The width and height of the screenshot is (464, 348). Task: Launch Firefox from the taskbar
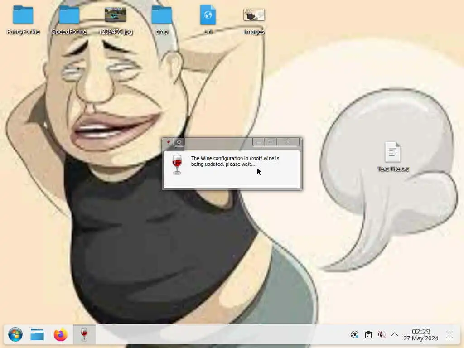pyautogui.click(x=61, y=334)
